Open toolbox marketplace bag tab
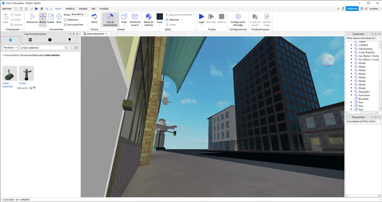382x202 pixels. pos(10,40)
